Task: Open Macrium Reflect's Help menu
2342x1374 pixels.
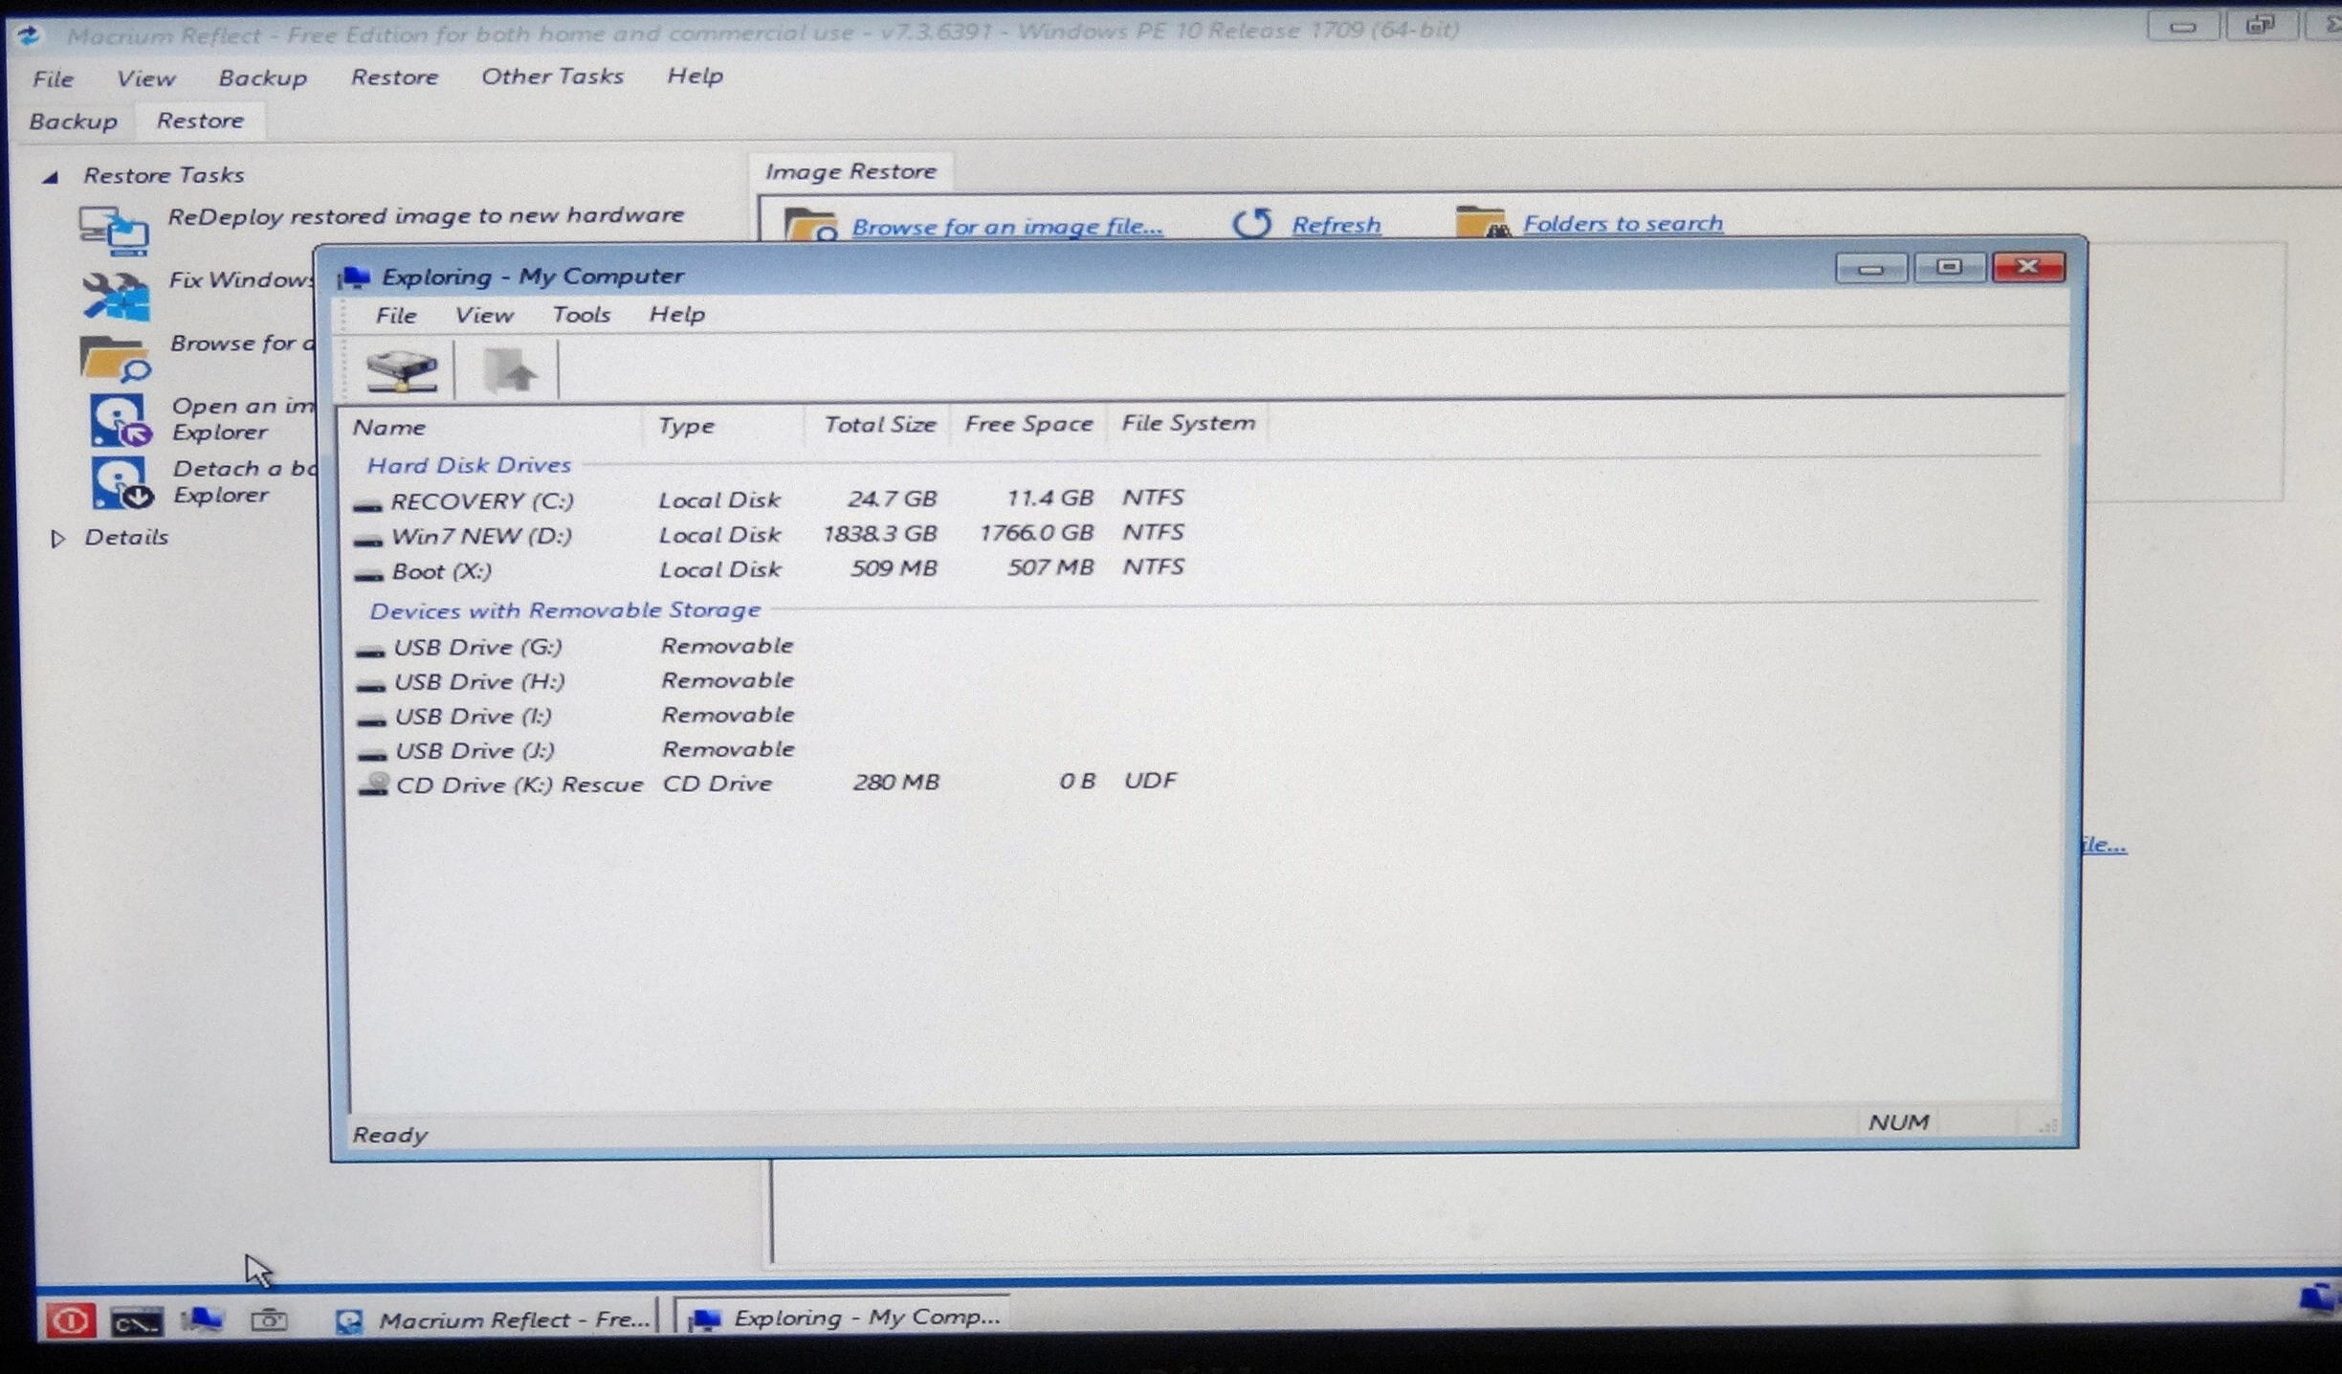Action: [695, 76]
